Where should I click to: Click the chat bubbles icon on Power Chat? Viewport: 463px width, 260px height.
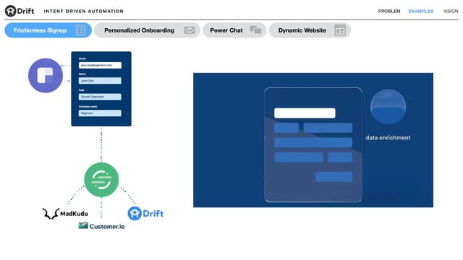click(255, 30)
